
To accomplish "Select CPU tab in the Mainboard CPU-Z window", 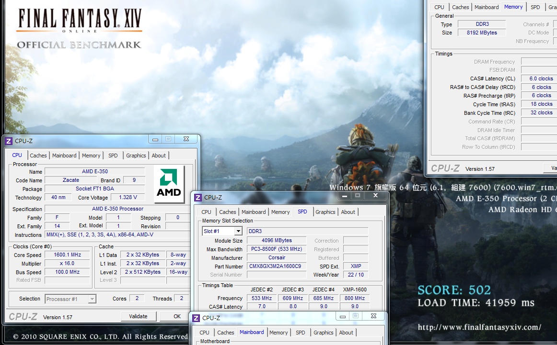I will pos(205,332).
